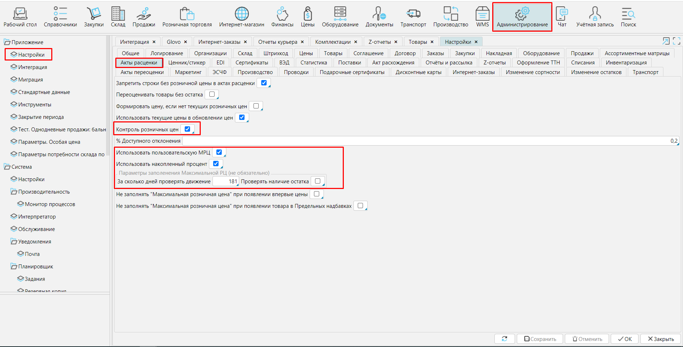Viewport: 683px width, 347px height.
Task: Open the Закупки shopping cart icon
Action: click(x=94, y=14)
